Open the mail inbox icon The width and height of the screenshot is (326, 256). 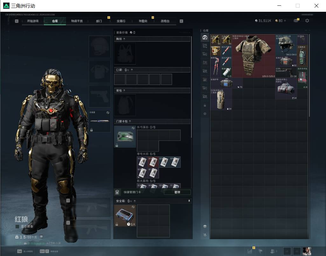click(296, 21)
